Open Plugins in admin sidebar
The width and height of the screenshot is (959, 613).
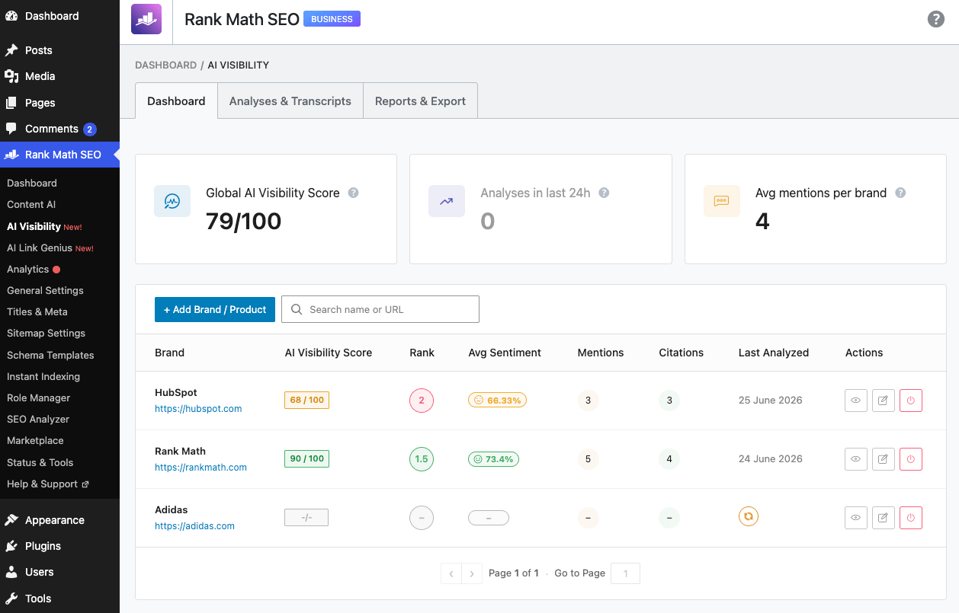point(59,546)
